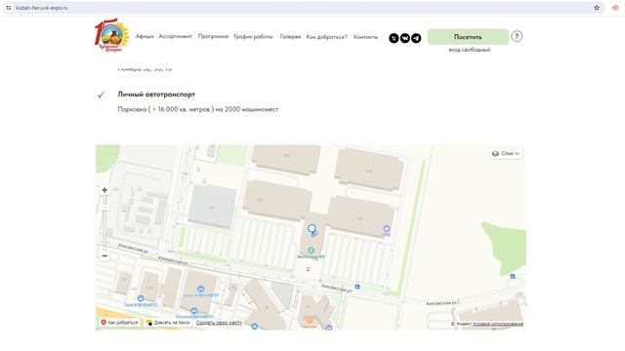Image resolution: width=625 pixels, height=351 pixels.
Task: Zoom in the map with plus button
Action: tap(104, 190)
